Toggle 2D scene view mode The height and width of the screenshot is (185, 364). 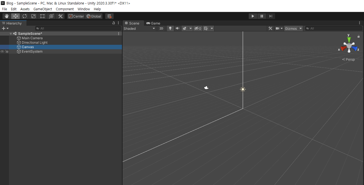[x=161, y=28]
